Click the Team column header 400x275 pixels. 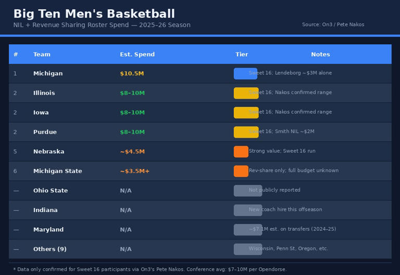42,55
